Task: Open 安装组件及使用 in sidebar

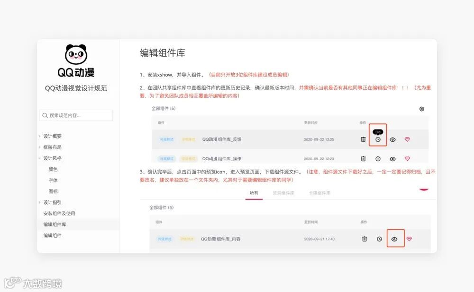Action: (x=59, y=214)
